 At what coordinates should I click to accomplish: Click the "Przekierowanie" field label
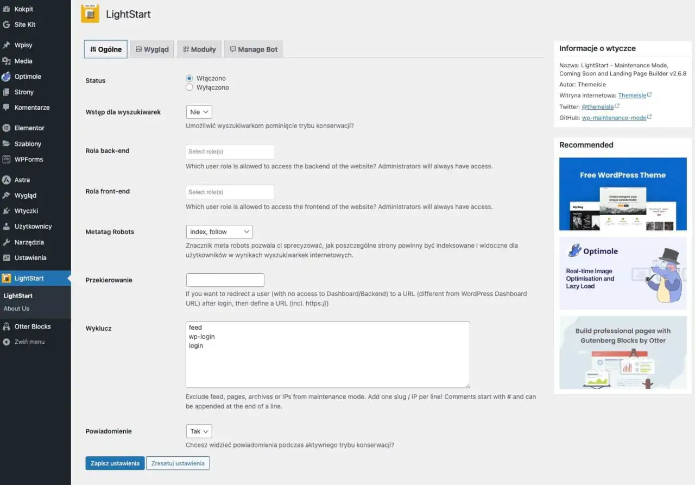pyautogui.click(x=109, y=280)
